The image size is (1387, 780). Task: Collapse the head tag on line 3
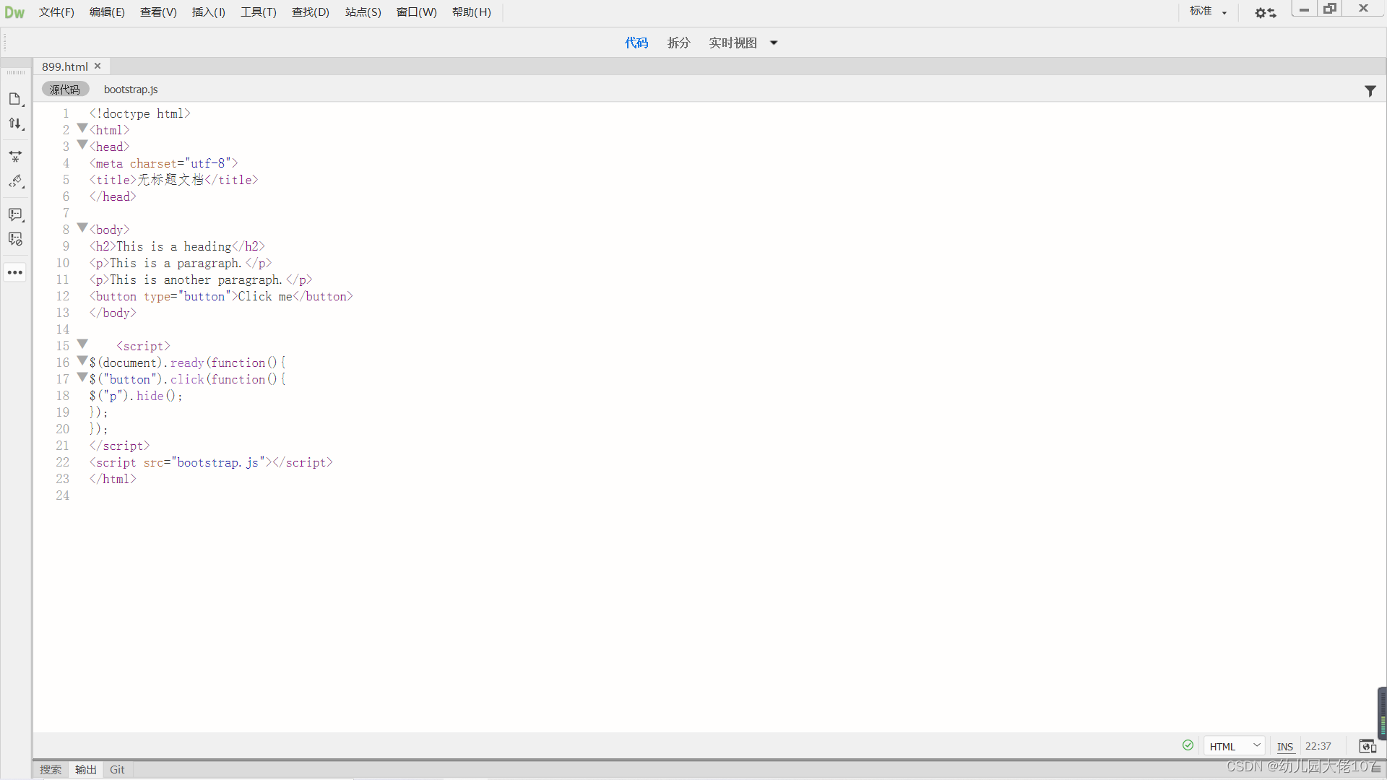coord(82,145)
